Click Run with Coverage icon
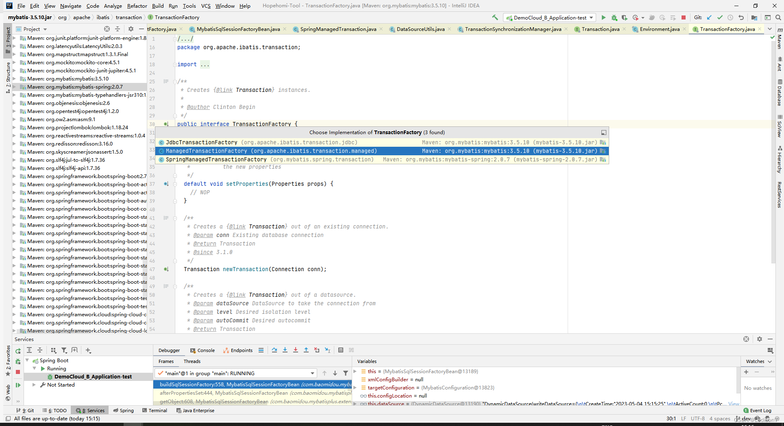The width and height of the screenshot is (784, 426). (x=625, y=17)
